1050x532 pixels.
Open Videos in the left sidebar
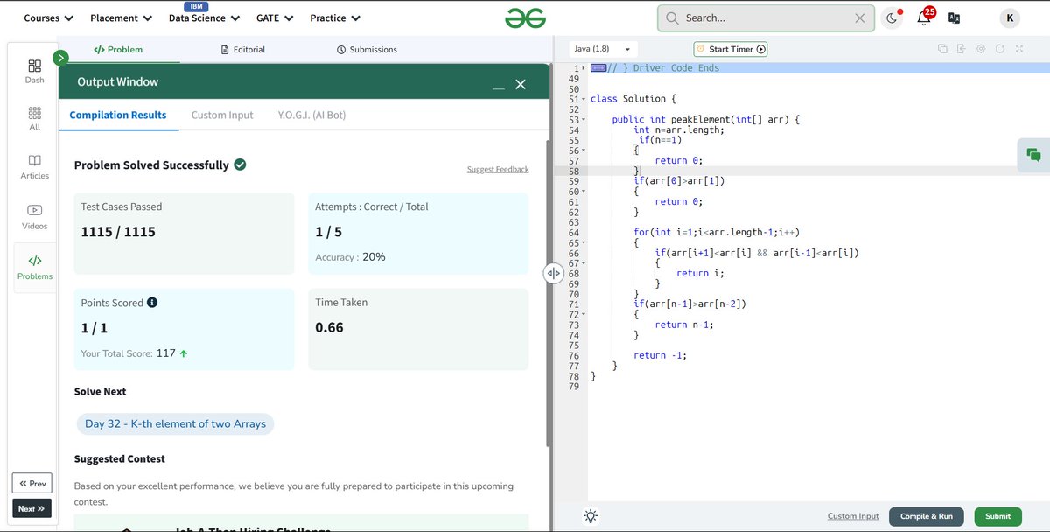click(x=34, y=216)
